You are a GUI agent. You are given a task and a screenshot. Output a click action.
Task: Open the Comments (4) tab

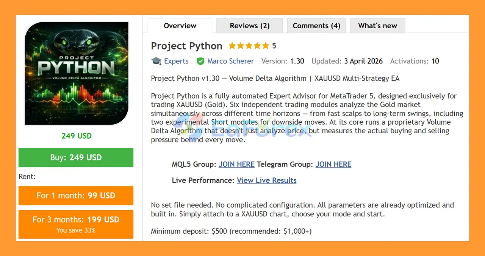click(316, 25)
